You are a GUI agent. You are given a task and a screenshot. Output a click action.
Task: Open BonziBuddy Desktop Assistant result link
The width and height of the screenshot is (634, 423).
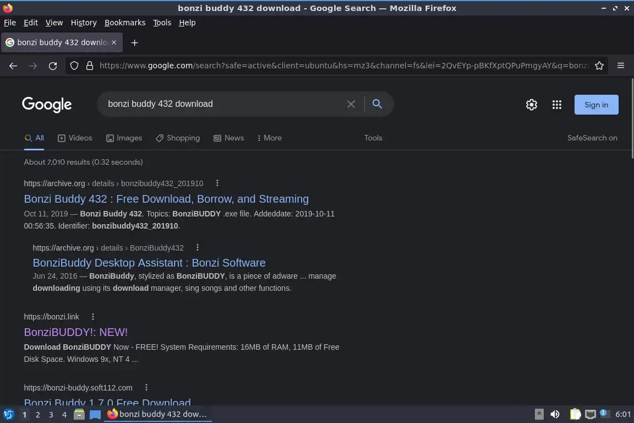pos(149,263)
